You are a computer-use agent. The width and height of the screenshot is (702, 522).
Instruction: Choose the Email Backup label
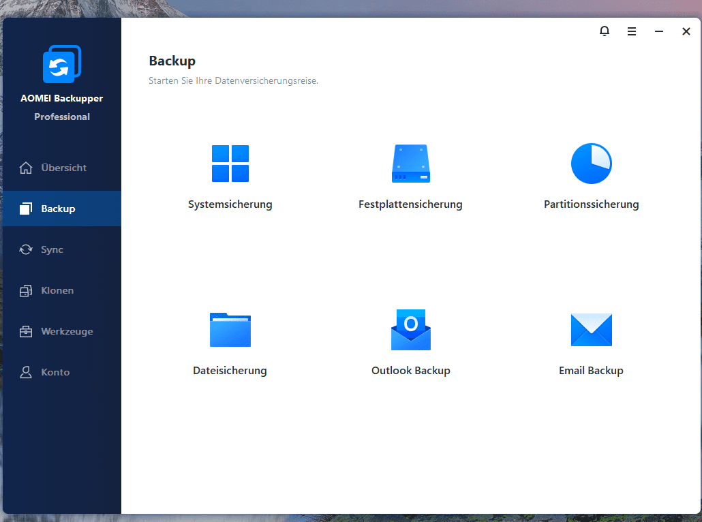tap(591, 371)
